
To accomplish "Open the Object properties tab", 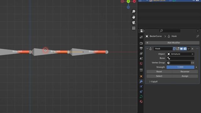I will pos(141,76).
